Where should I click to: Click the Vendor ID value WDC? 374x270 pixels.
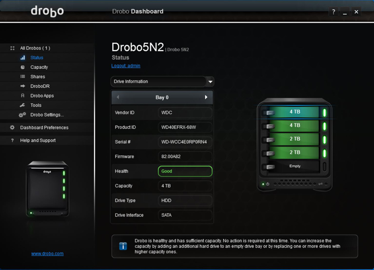pos(185,113)
